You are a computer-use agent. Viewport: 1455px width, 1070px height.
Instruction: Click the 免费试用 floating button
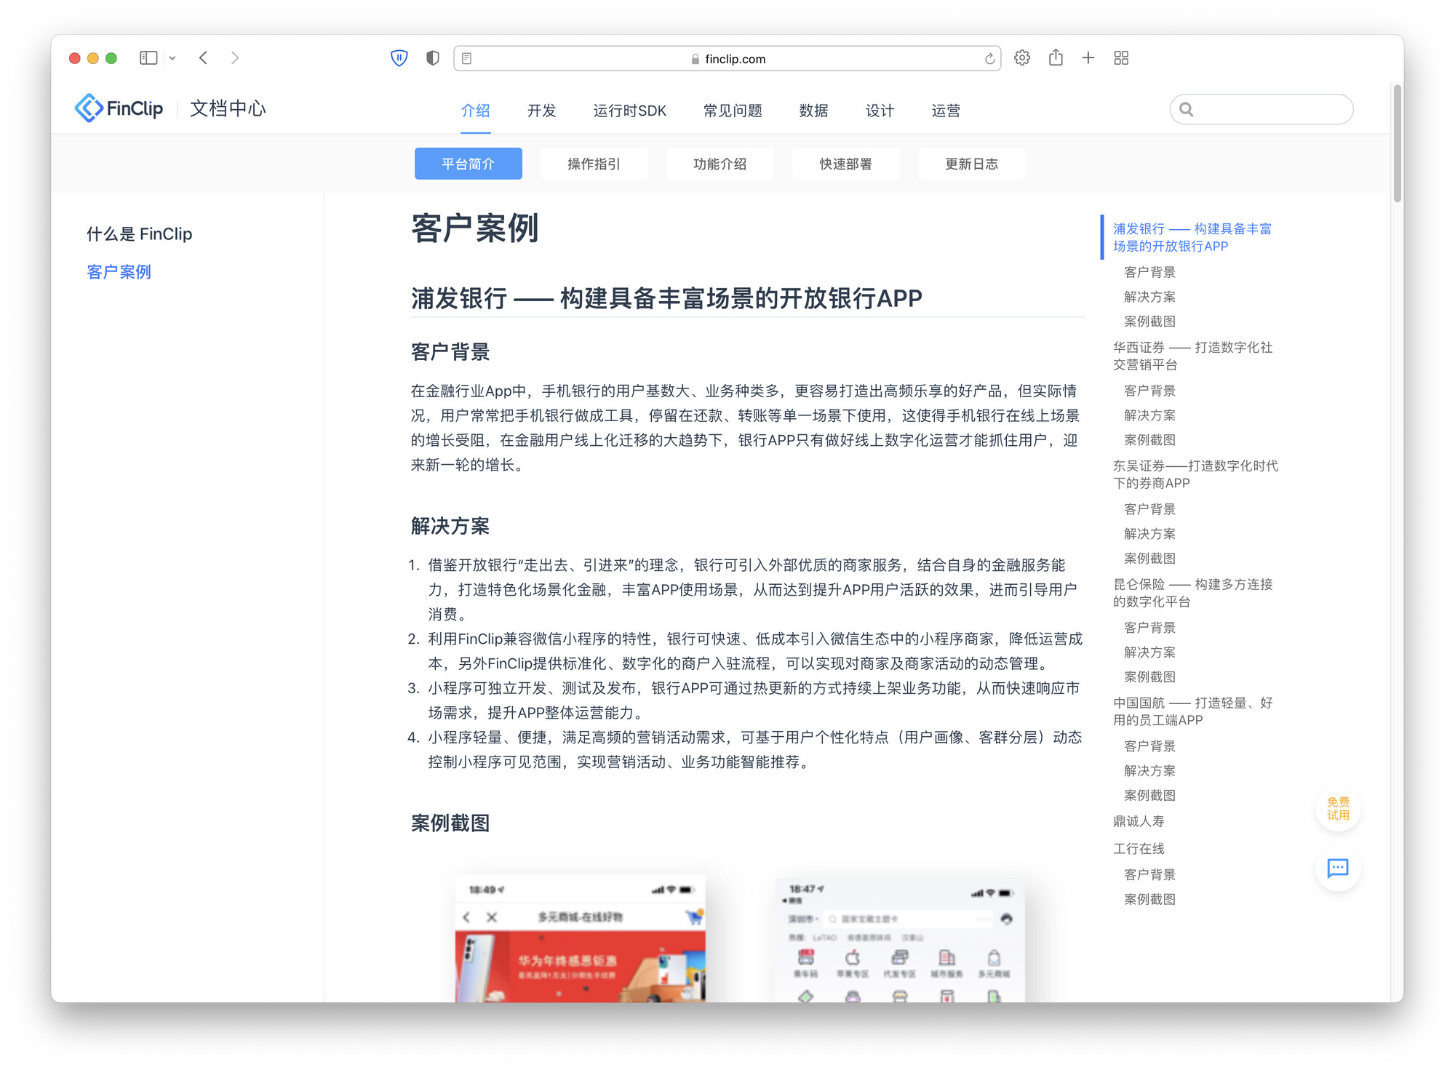[1338, 808]
